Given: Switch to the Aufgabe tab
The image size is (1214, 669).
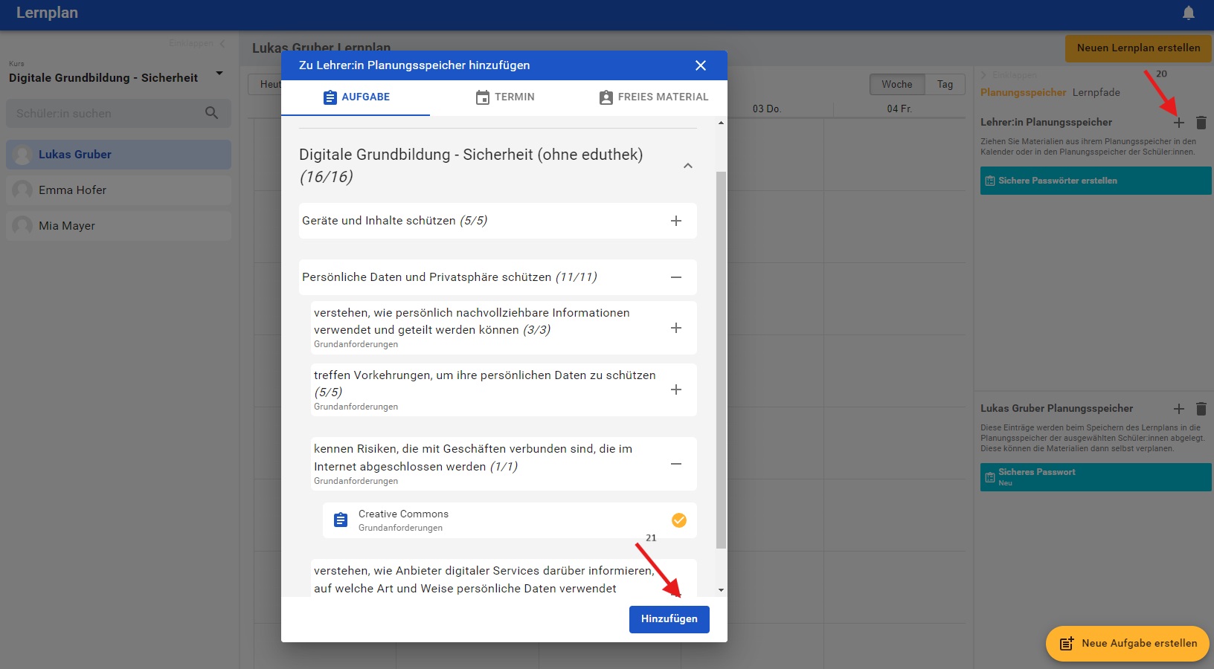Looking at the screenshot, I should [356, 97].
